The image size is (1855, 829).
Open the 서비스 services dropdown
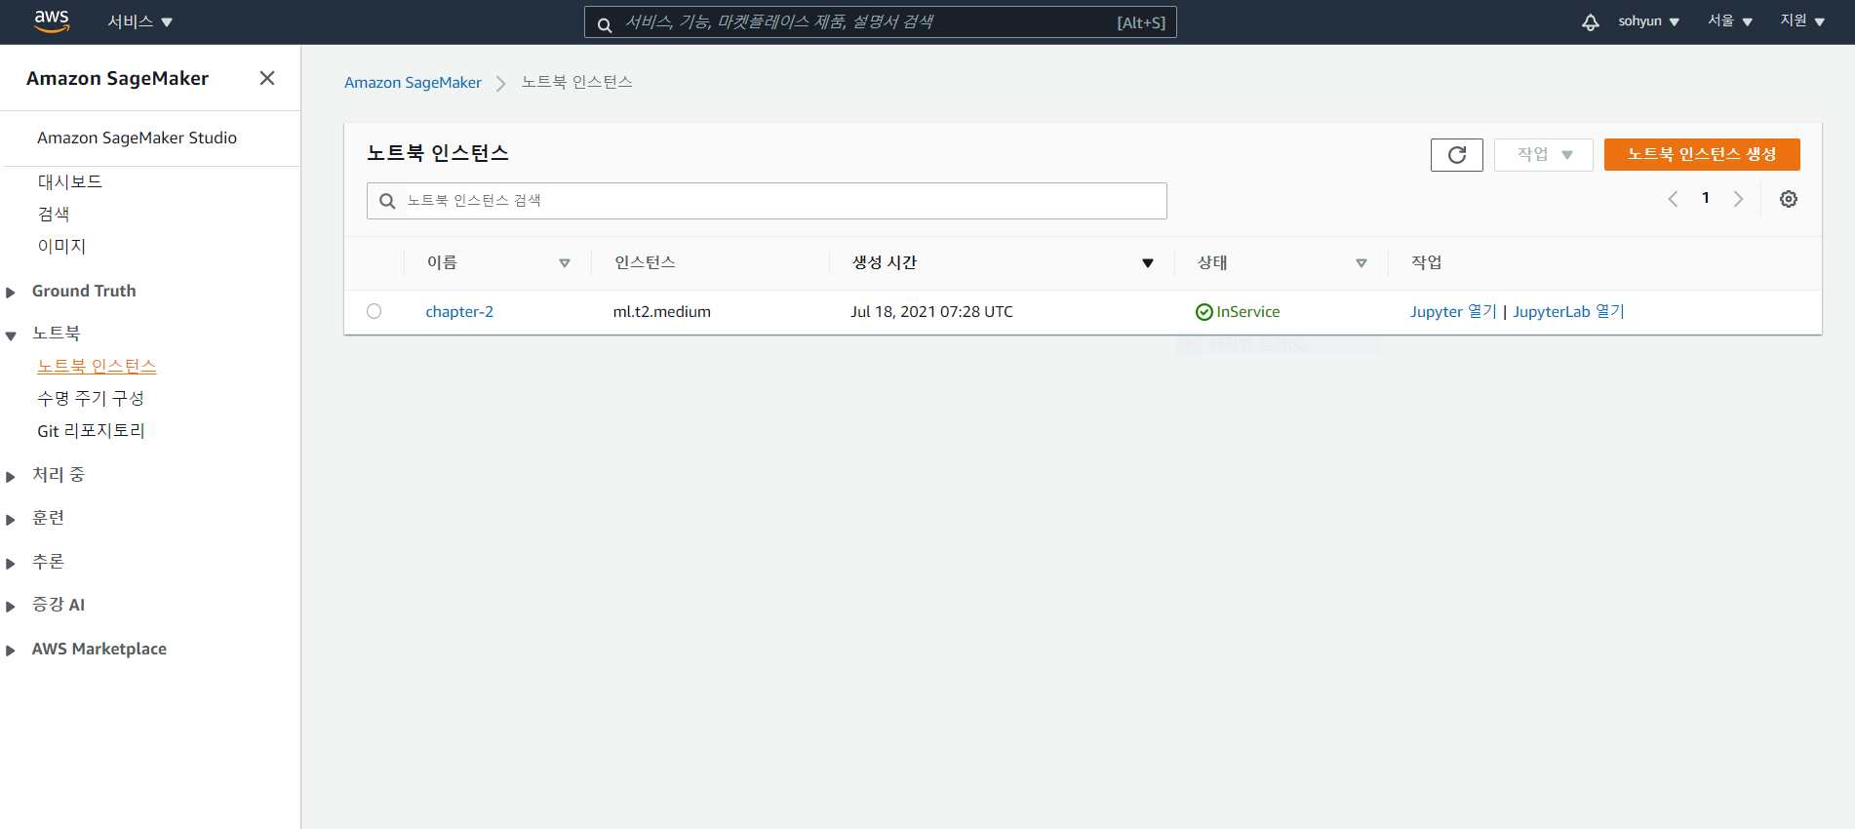point(139,21)
